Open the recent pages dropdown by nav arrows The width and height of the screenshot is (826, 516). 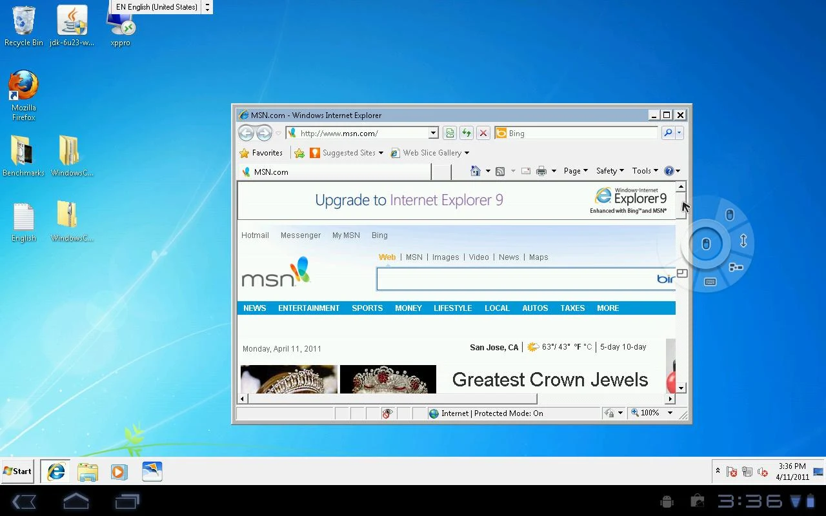pos(279,134)
